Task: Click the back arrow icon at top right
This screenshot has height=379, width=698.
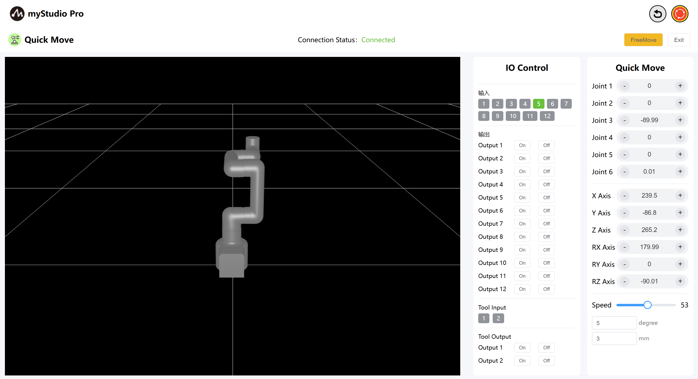Action: [x=657, y=14]
